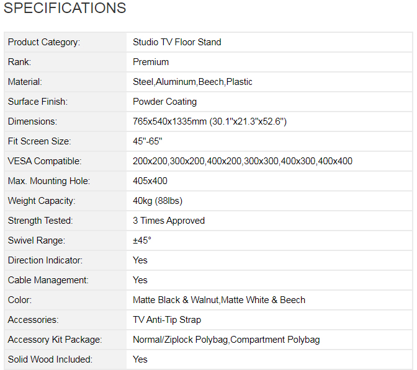The height and width of the screenshot is (370, 417).
Task: Click the Powder Coating value
Action: click(164, 102)
